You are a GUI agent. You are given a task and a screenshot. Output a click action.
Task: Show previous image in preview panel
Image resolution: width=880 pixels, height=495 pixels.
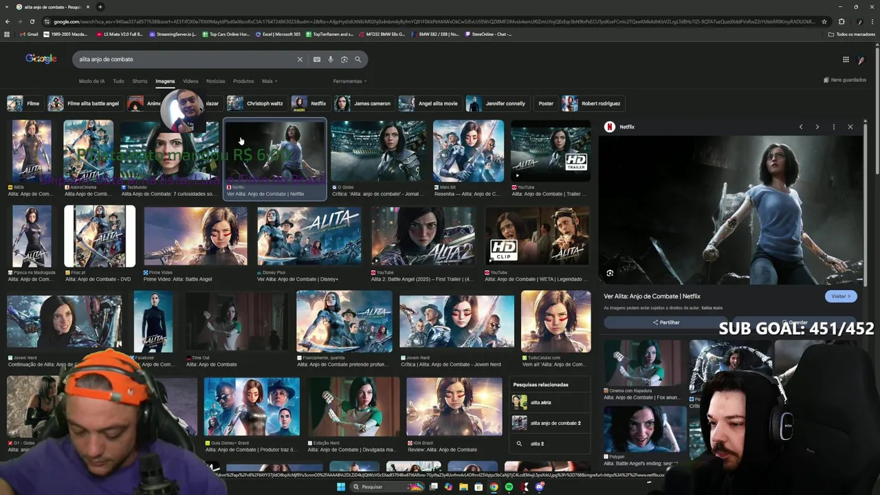click(801, 126)
